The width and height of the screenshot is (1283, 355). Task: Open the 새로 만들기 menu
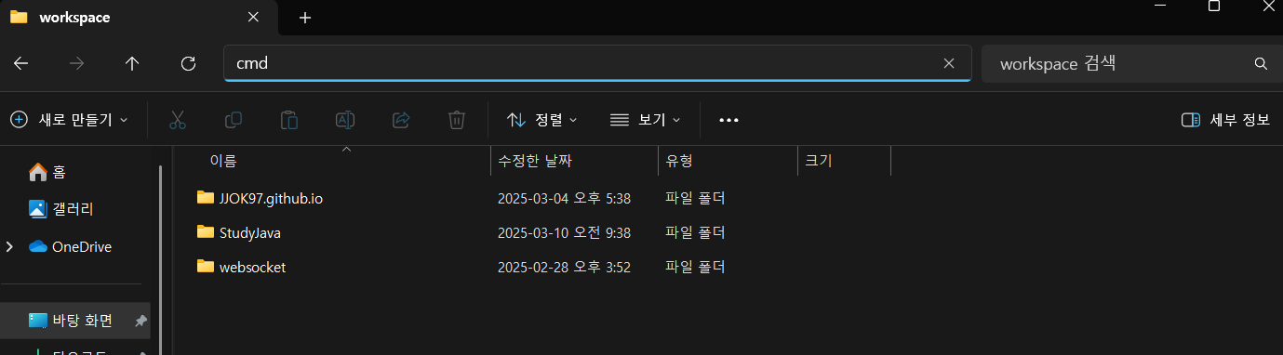coord(69,120)
